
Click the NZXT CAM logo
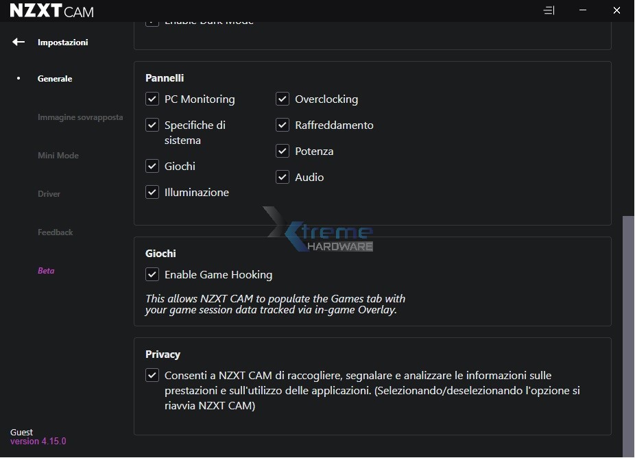pyautogui.click(x=51, y=11)
